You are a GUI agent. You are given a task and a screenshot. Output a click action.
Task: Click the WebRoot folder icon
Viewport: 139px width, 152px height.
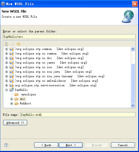(x=17, y=104)
